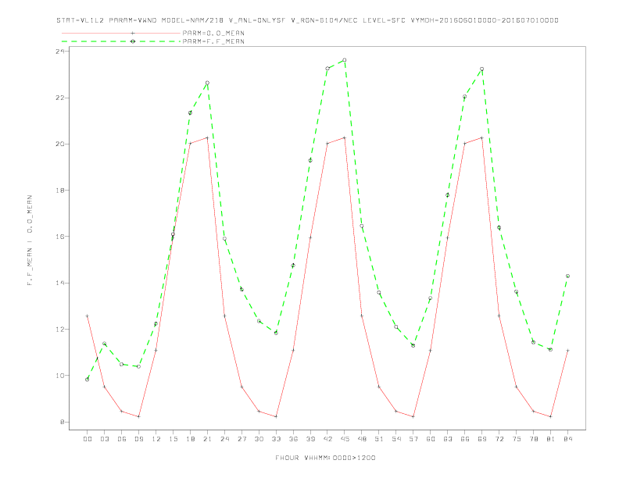
Task: Select red plus marker at forecast hour 45
Action: (345, 137)
